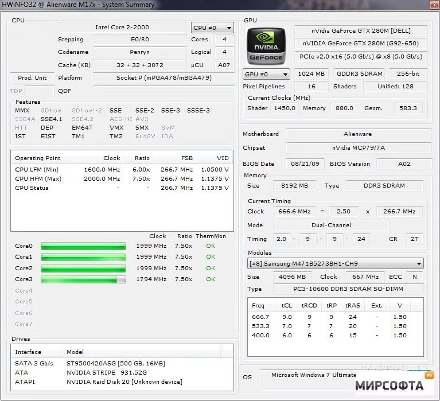Click the BIOS Date field 08/21/09
The image size is (440, 401).
(305, 164)
